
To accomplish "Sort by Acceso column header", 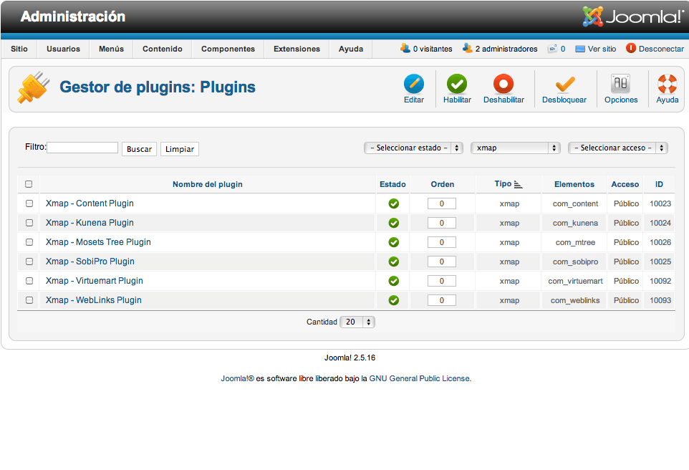I will [625, 185].
